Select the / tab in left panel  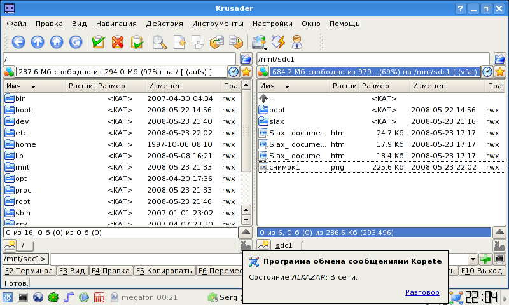[25, 245]
